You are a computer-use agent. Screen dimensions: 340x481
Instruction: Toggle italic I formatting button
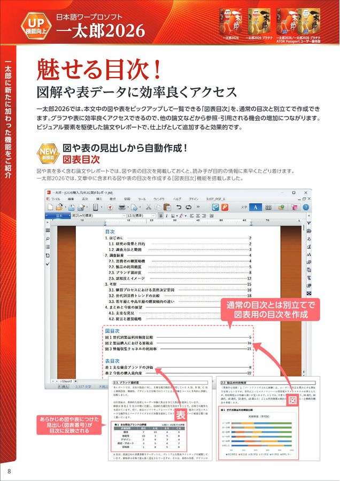167,216
